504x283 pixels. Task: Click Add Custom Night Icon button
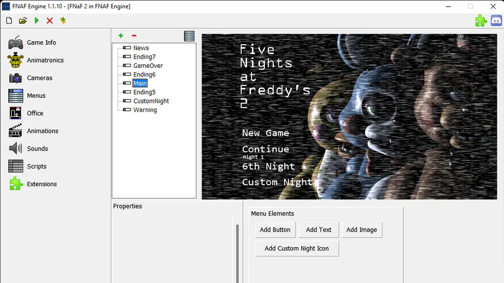pos(297,248)
